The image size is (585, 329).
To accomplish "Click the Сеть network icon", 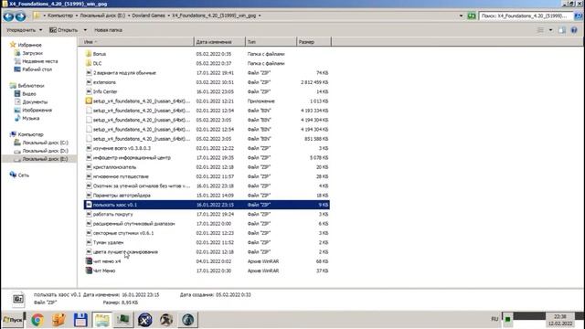I will coord(13,175).
